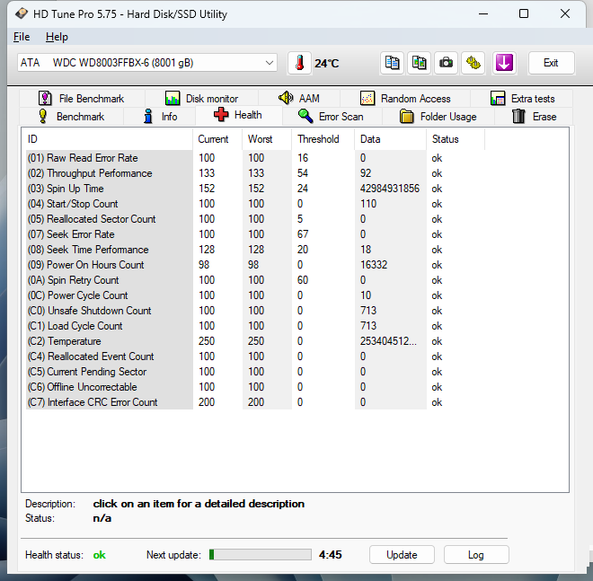Switch to the File Benchmark tab
This screenshot has width=593, height=581.
(81, 99)
